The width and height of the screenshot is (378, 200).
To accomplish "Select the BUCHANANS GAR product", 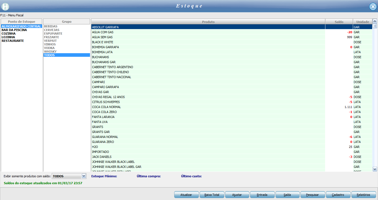I will click(232, 62).
